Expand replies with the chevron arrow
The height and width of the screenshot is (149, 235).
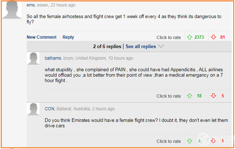(x=161, y=46)
